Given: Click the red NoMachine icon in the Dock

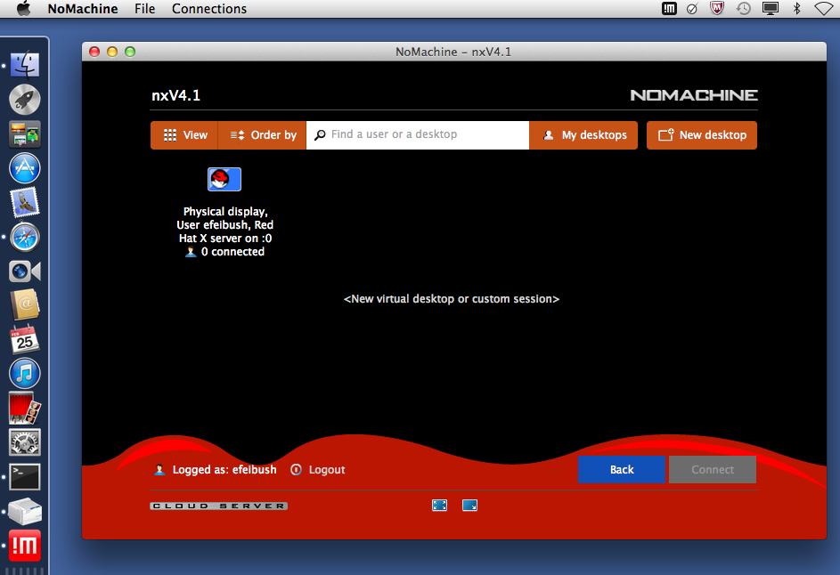Looking at the screenshot, I should 25,546.
